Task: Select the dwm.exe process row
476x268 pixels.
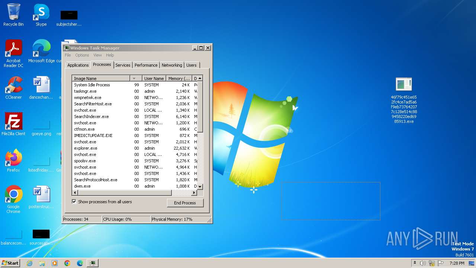Action: (134, 186)
